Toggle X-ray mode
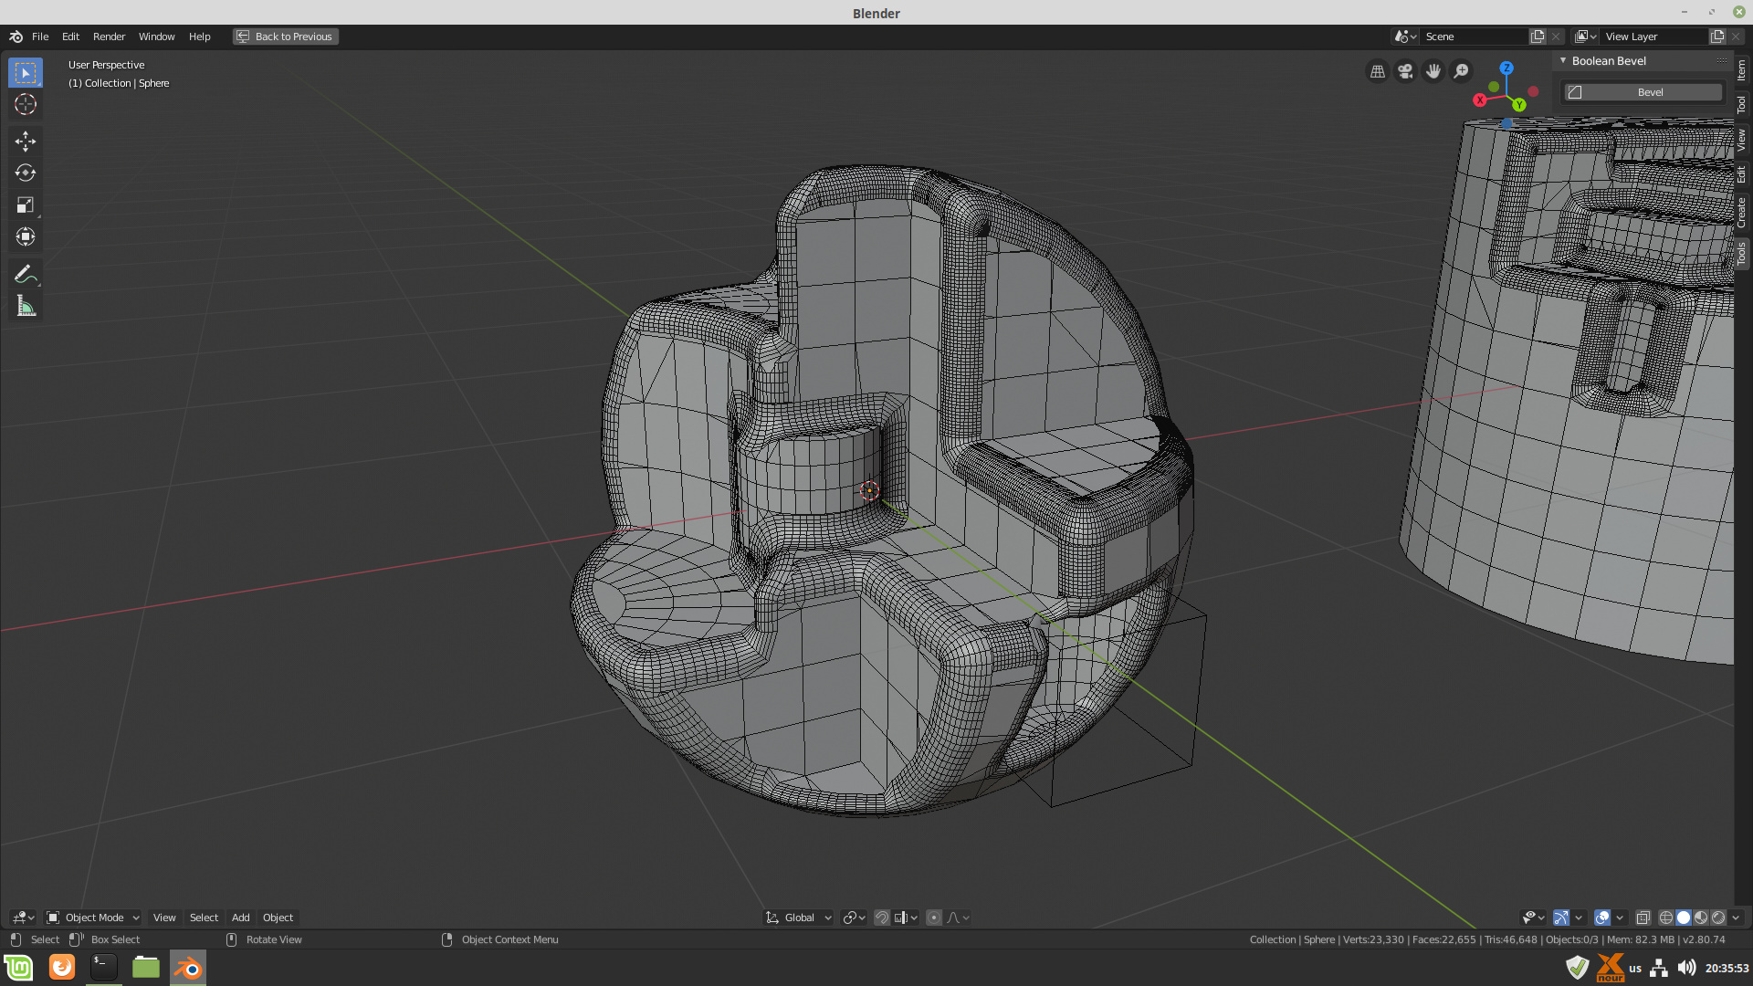This screenshot has width=1753, height=986. click(1643, 918)
